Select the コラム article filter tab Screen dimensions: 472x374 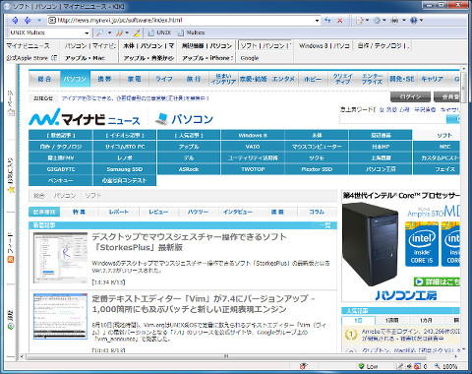[317, 212]
